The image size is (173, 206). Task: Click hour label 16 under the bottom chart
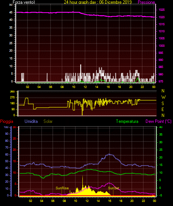pos(110,201)
